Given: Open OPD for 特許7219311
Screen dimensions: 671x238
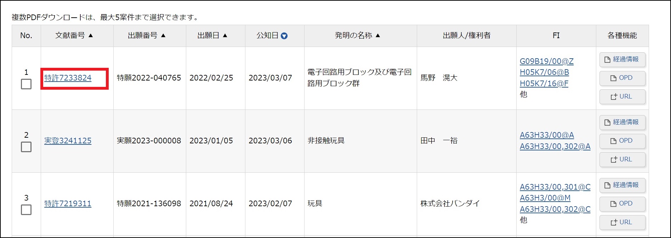Looking at the screenshot, I should [x=622, y=203].
